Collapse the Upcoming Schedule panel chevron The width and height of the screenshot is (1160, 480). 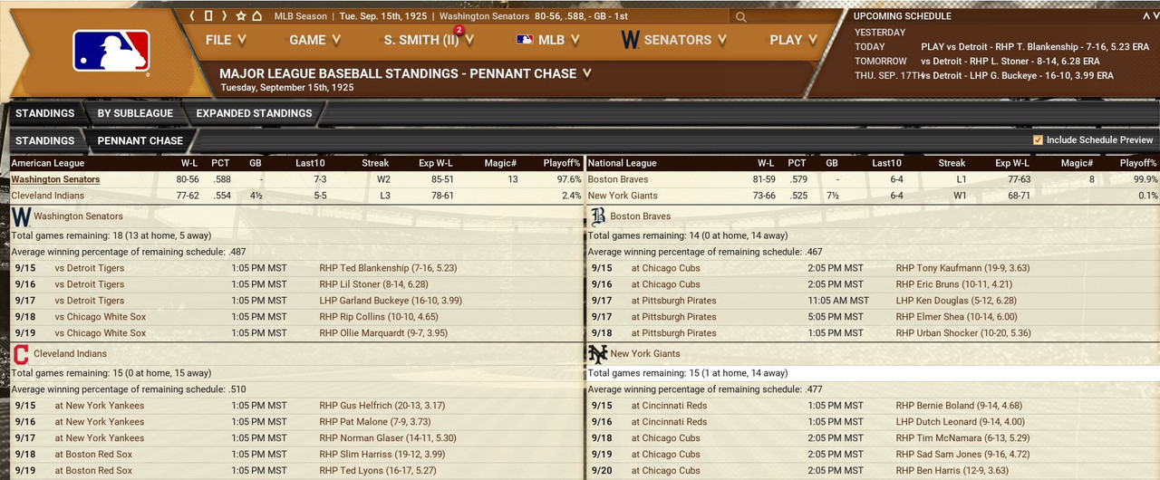pos(1146,16)
